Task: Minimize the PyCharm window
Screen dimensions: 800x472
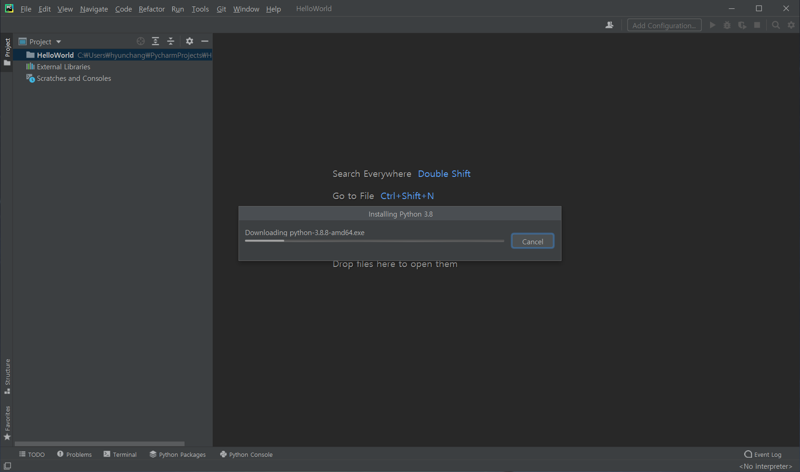Action: point(732,8)
